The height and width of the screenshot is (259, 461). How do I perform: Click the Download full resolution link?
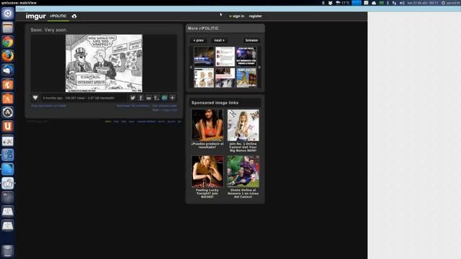(x=133, y=106)
